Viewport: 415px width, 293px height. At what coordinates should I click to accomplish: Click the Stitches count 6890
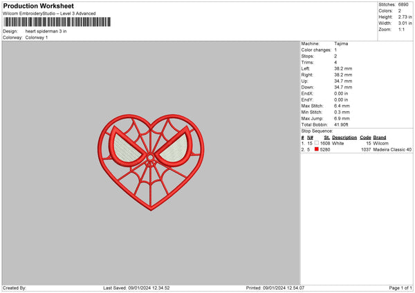(x=403, y=5)
